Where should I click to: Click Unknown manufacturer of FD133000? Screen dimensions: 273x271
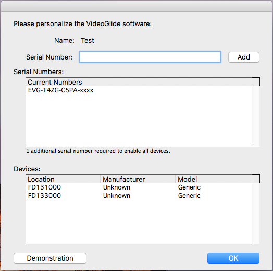(x=117, y=196)
